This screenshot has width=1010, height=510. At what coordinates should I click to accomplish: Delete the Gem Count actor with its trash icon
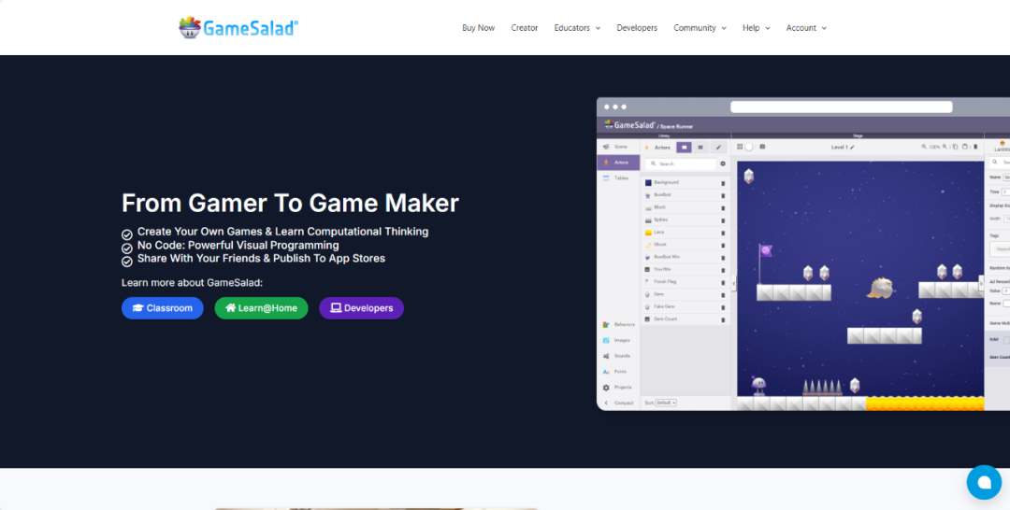coord(723,319)
